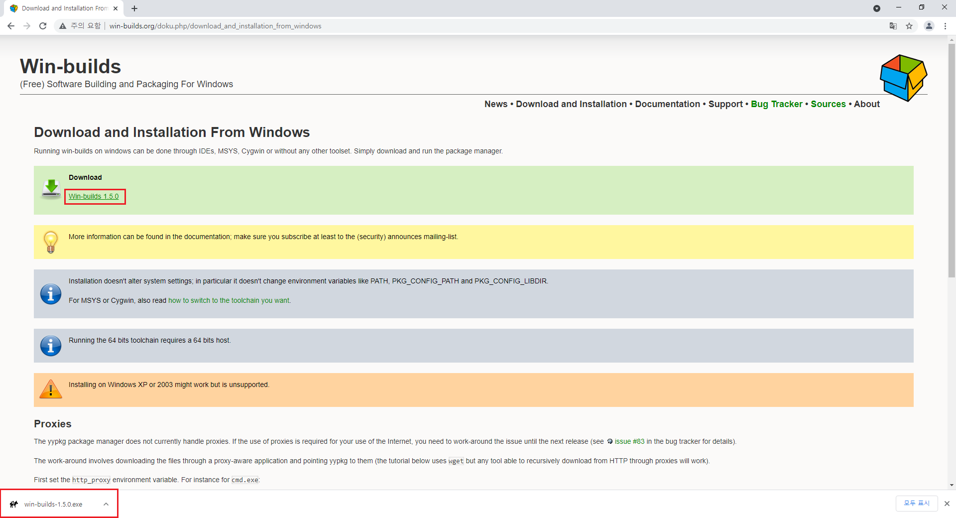Follow how to switch toolchain link

(x=229, y=300)
